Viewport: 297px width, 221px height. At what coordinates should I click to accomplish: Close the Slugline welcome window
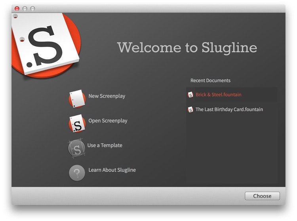point(17,9)
